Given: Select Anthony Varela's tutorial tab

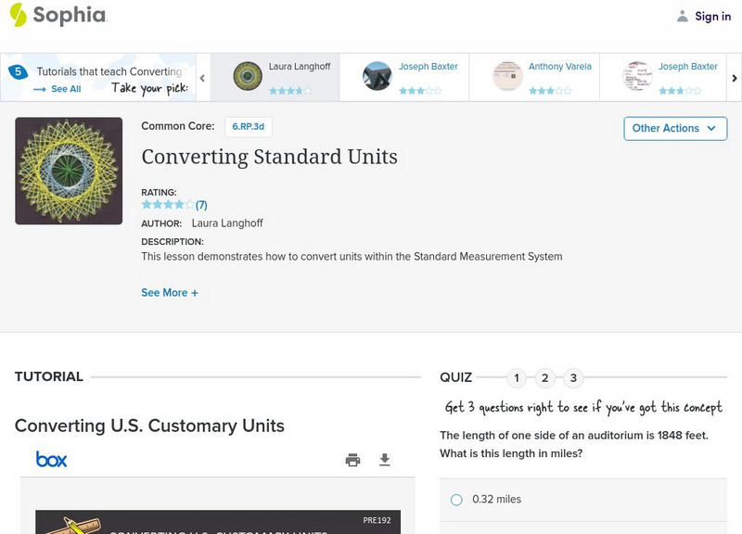Looking at the screenshot, I should pos(533,77).
